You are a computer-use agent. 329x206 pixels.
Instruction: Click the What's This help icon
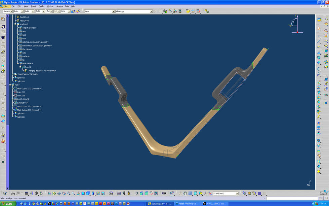pyautogui.click(x=5, y=193)
